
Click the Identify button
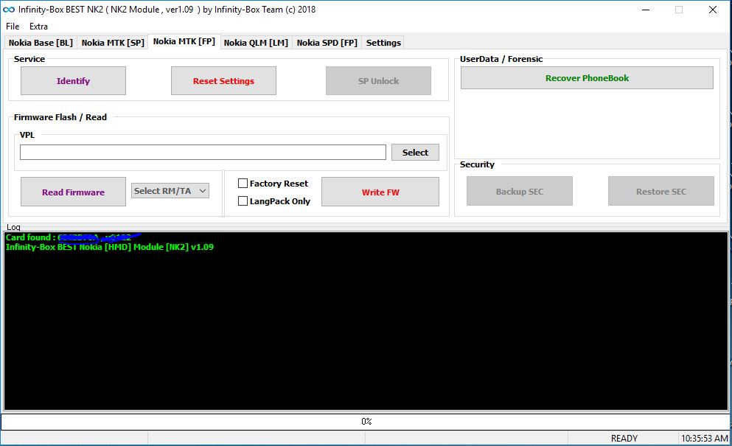click(x=73, y=80)
